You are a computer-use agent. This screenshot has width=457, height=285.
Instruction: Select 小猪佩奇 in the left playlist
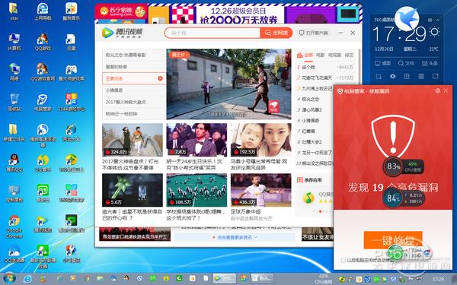(x=134, y=90)
